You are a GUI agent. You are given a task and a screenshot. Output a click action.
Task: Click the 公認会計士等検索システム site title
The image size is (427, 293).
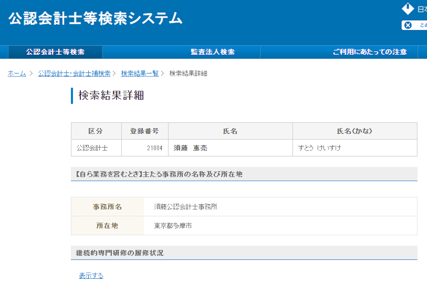pyautogui.click(x=95, y=19)
